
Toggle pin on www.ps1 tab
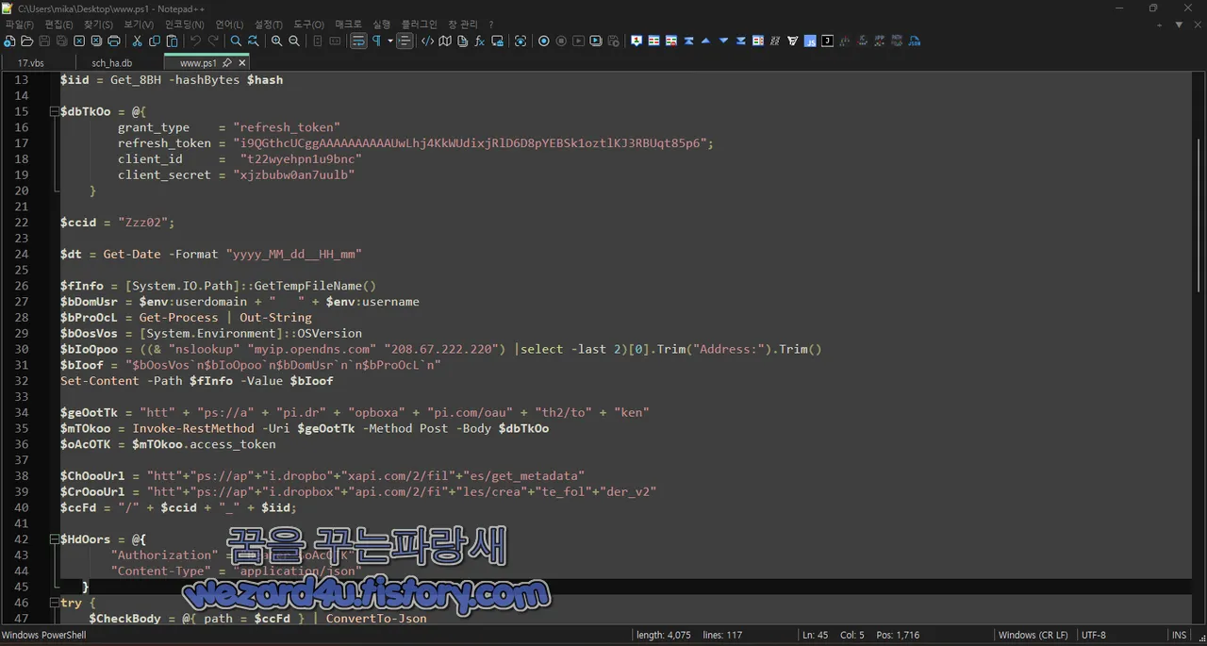pyautogui.click(x=227, y=63)
